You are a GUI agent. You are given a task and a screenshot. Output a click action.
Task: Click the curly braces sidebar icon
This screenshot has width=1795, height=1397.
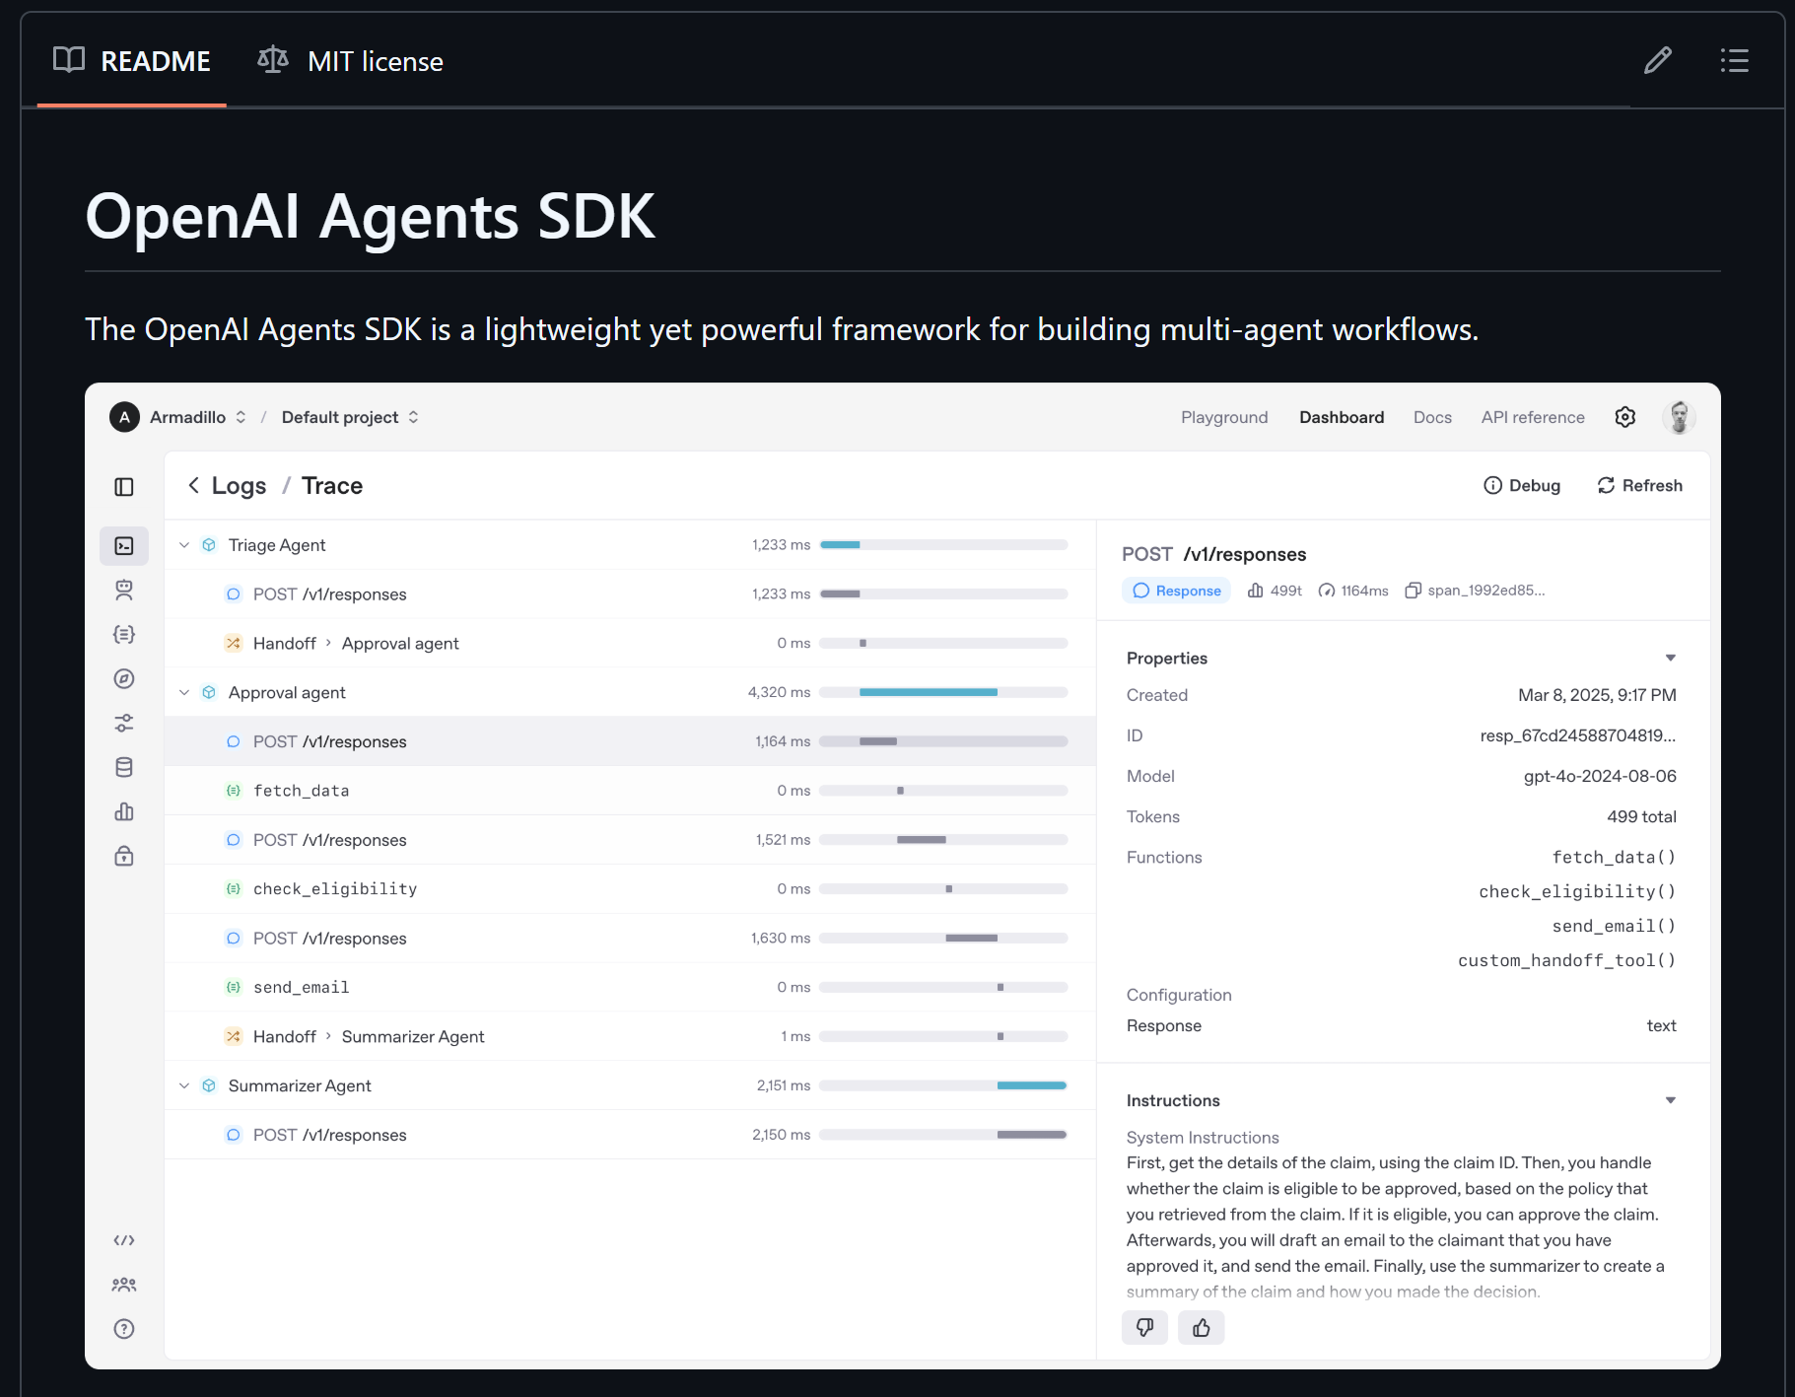pyautogui.click(x=124, y=635)
